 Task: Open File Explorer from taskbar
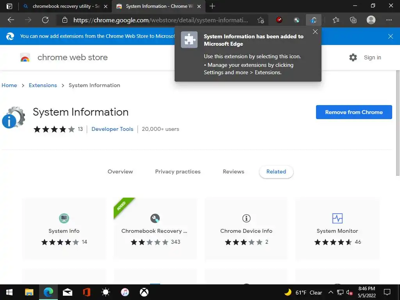point(29,292)
